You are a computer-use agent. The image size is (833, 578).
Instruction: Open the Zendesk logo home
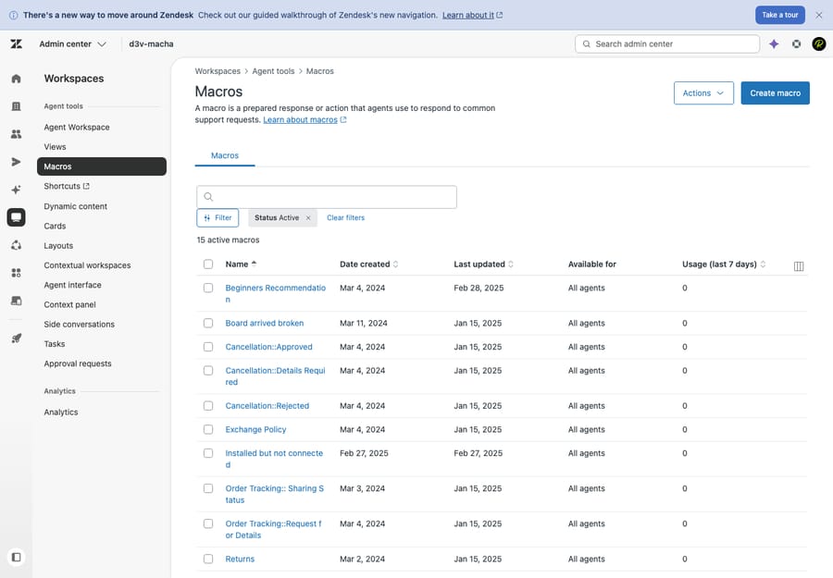pyautogui.click(x=17, y=44)
